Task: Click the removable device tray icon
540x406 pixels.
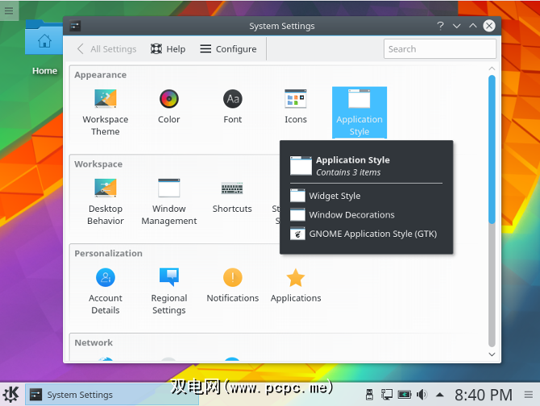Action: pos(369,395)
